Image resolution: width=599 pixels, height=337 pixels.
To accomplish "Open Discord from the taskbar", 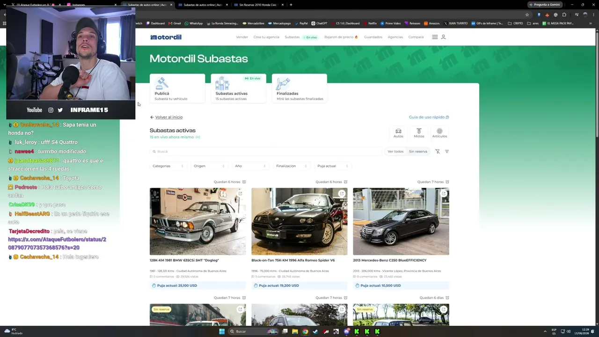I will [346, 331].
